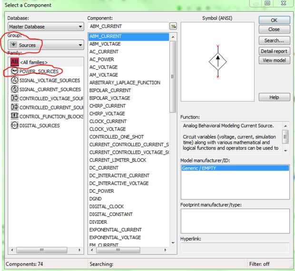Click the SIGNAL_VOLTAGE_SOURCES family icon
Screen dimensions: 295x271
click(14, 80)
